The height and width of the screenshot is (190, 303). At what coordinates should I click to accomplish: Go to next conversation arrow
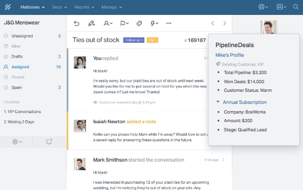[225, 24]
